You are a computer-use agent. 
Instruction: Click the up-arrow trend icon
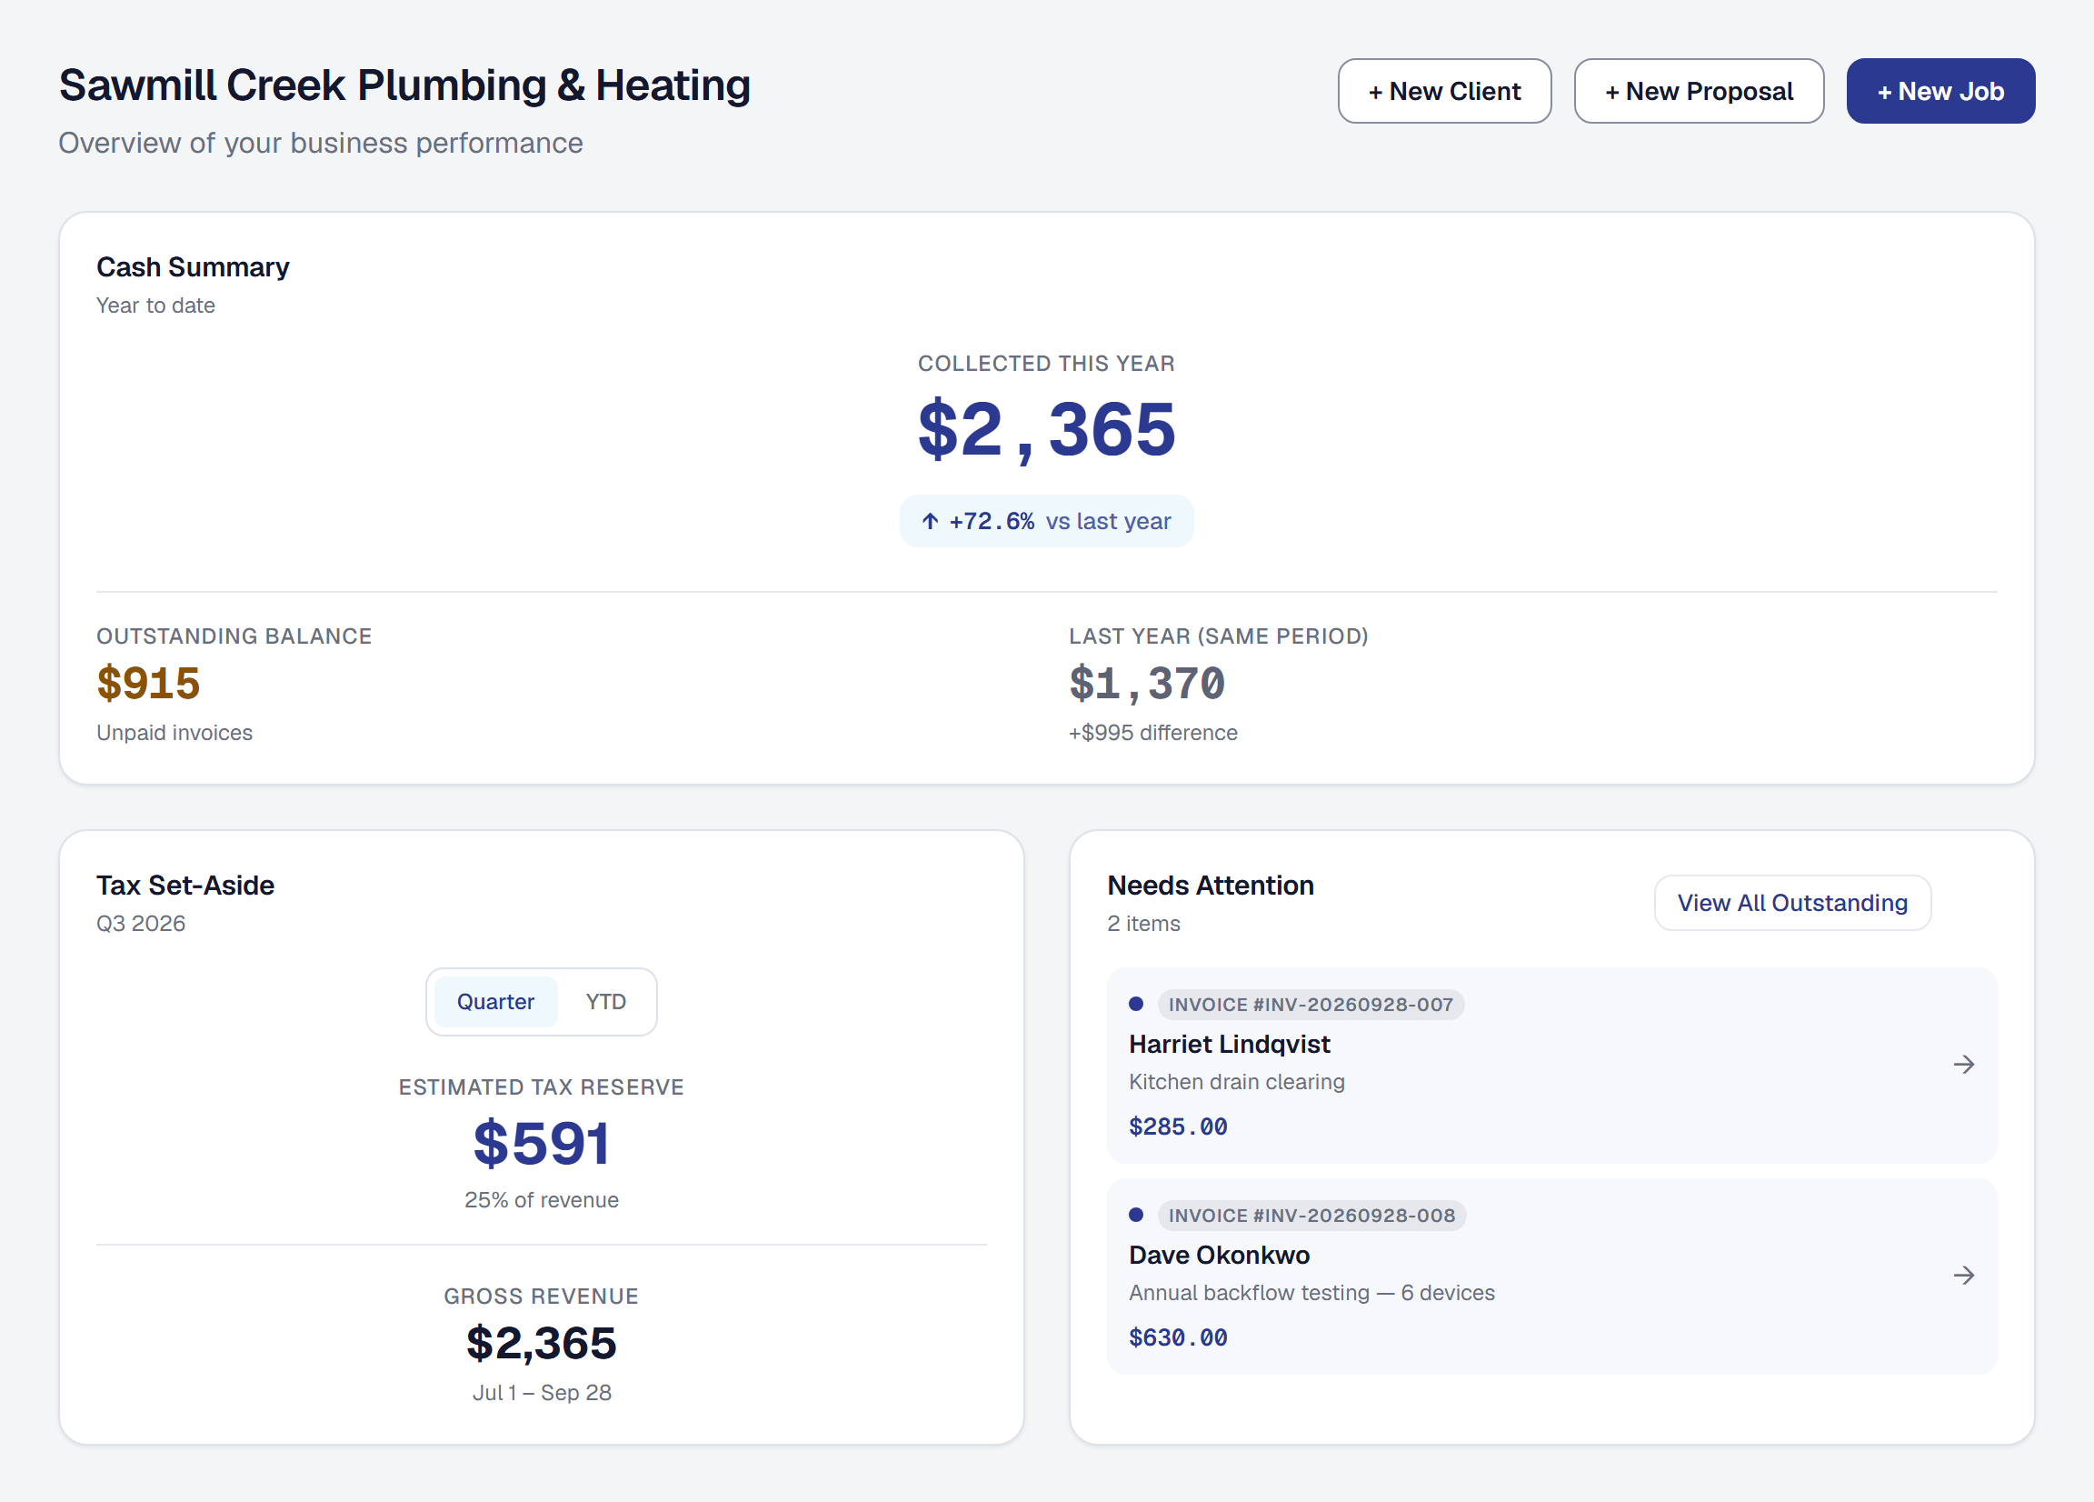pos(930,521)
